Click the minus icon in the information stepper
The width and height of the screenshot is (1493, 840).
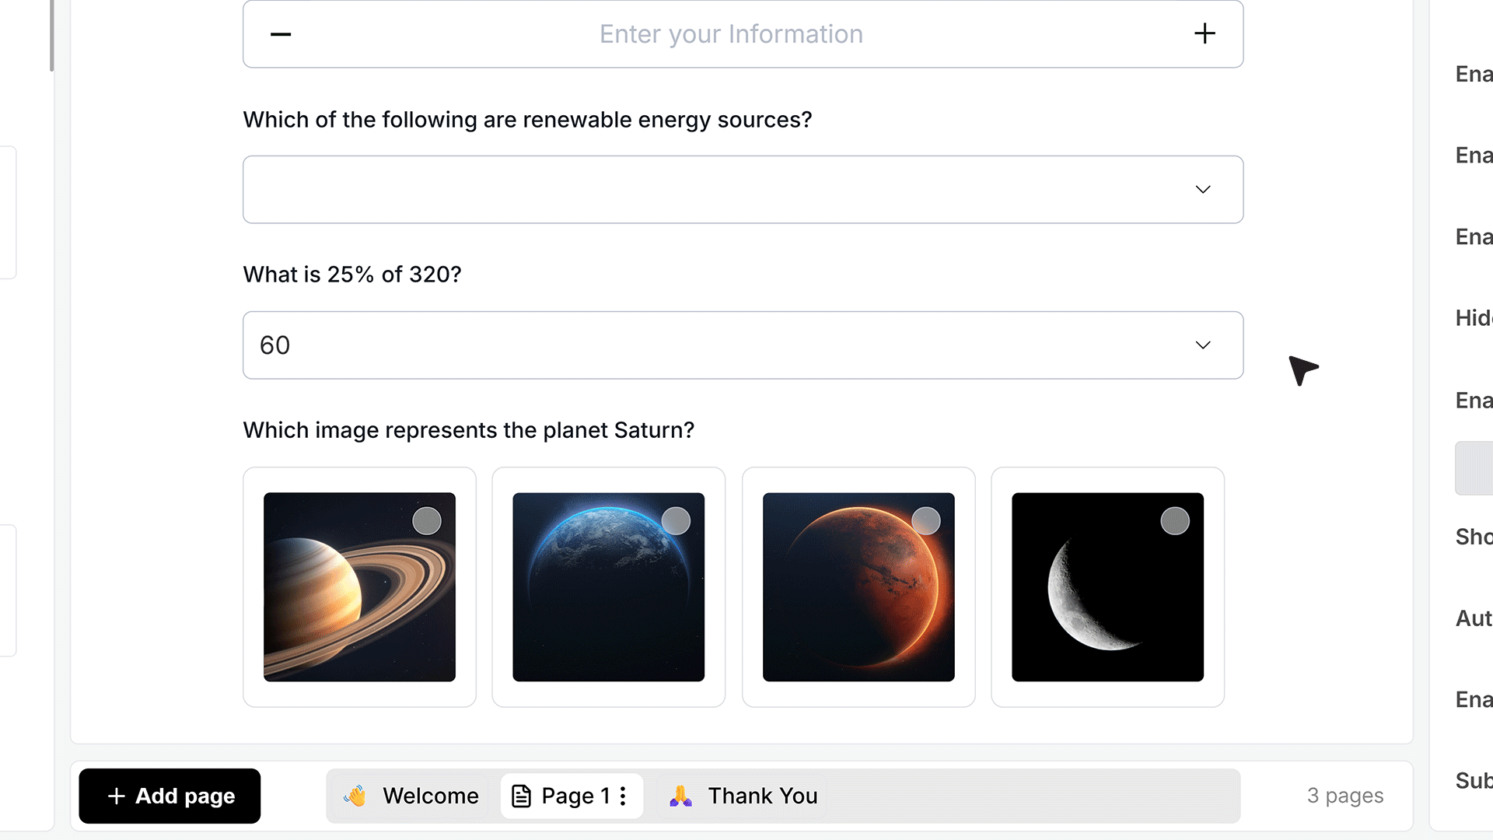tap(280, 34)
